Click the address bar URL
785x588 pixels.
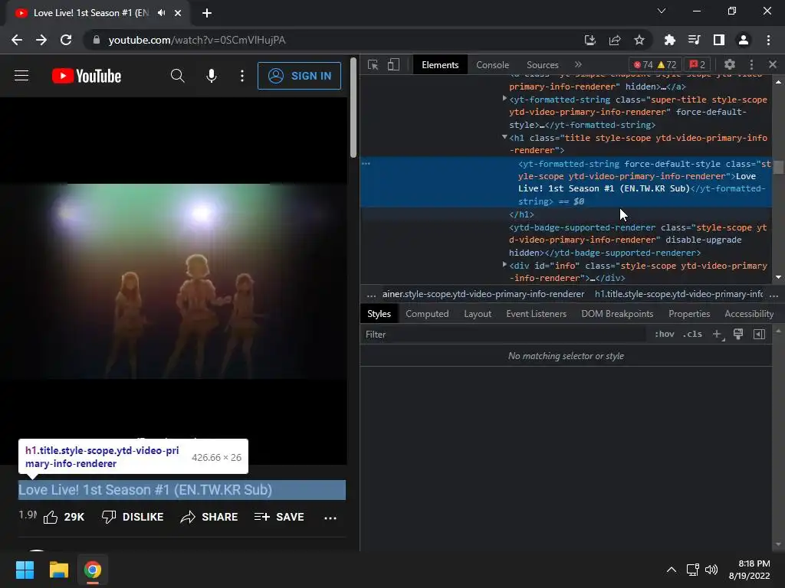[197, 40]
